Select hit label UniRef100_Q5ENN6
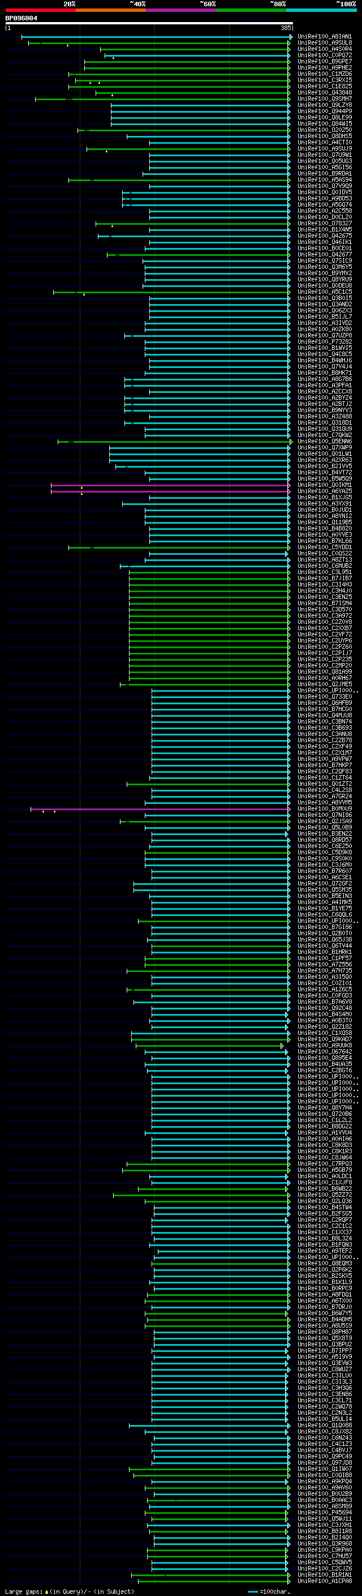 324,441
